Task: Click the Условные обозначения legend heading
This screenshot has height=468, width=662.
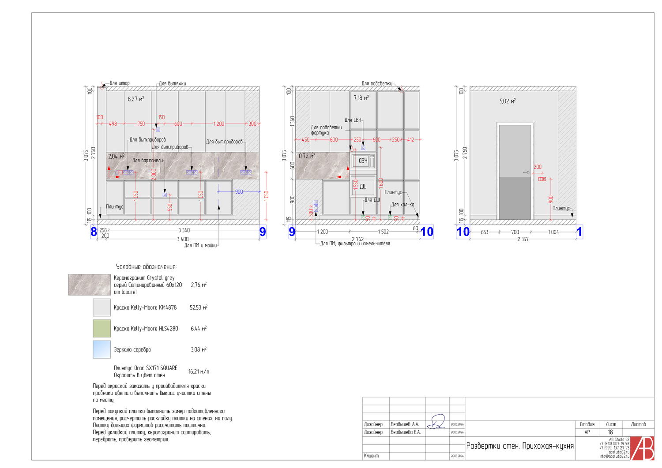Action: tap(146, 267)
